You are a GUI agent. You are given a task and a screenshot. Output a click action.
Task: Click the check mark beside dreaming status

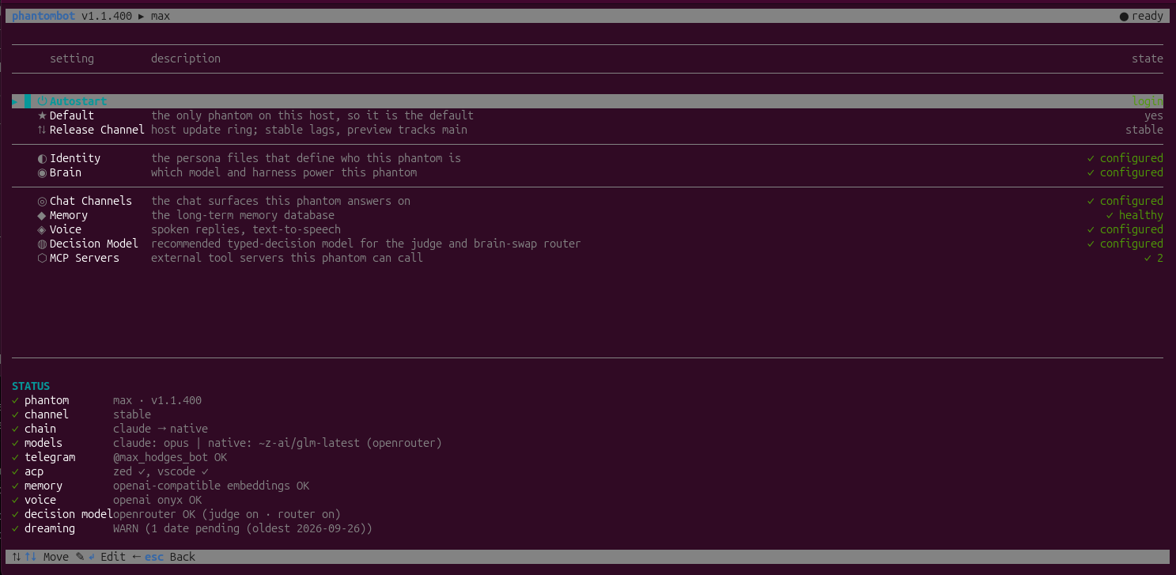click(15, 528)
